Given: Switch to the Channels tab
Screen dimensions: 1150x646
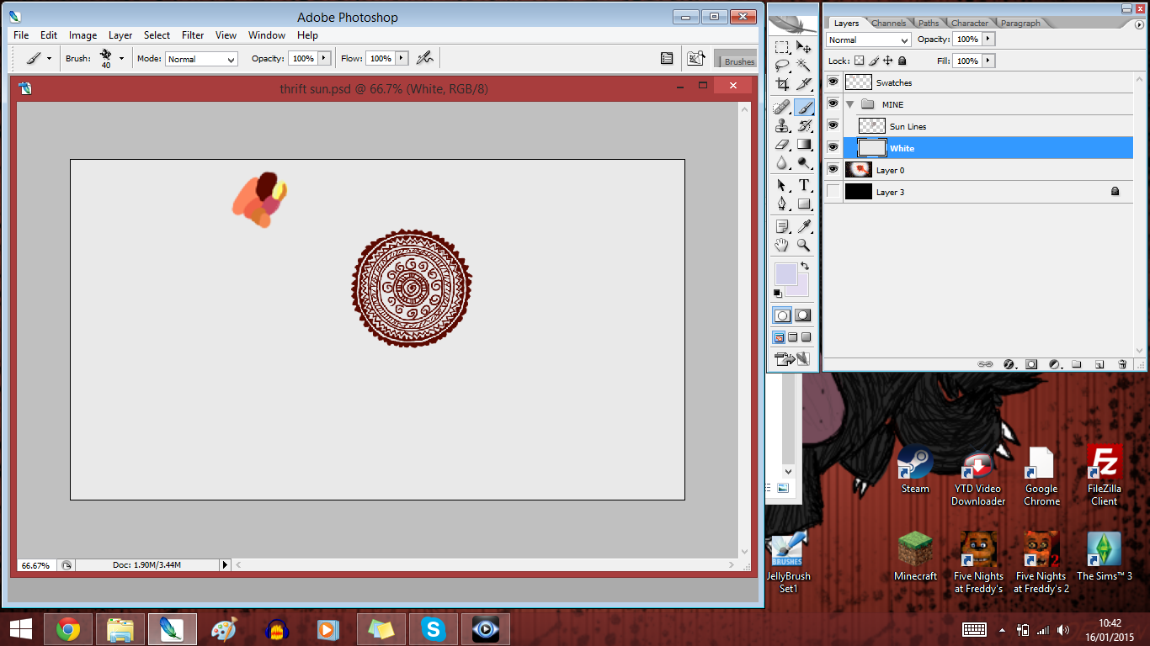Looking at the screenshot, I should pos(889,23).
